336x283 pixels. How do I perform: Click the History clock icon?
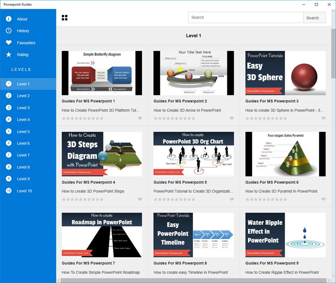pos(9,31)
